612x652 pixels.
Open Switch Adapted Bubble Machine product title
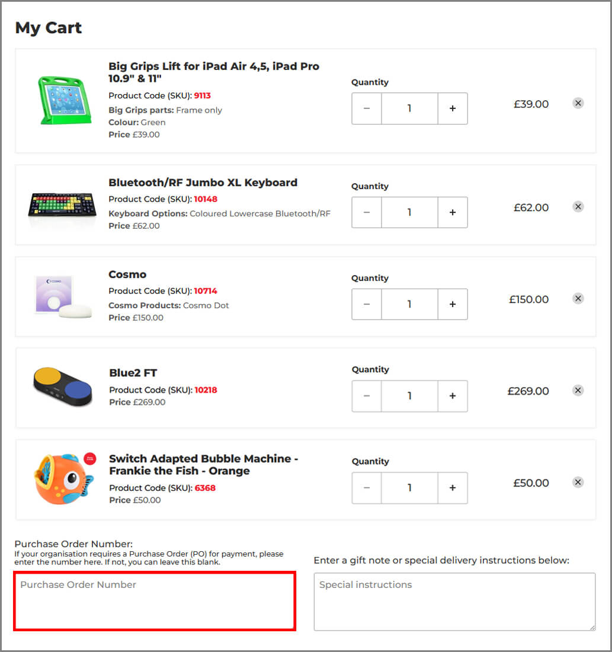pyautogui.click(x=204, y=465)
